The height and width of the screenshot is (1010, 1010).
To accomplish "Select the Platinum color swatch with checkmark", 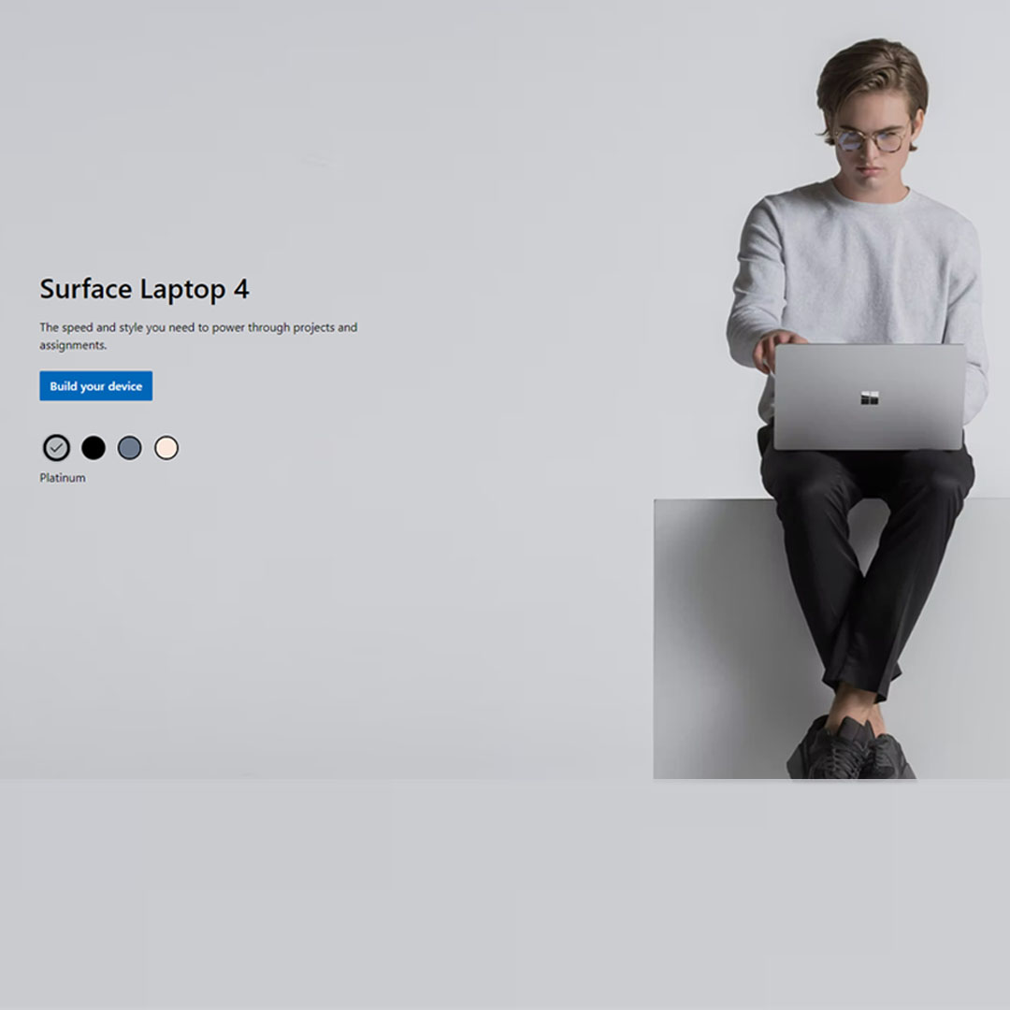I will [x=57, y=448].
